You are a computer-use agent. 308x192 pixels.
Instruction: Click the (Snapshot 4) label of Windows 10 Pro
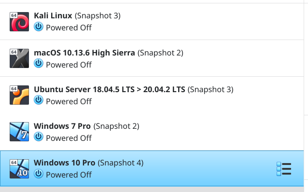(121, 163)
